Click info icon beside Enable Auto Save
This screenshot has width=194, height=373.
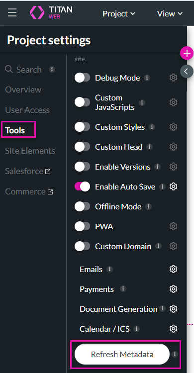pos(162,186)
